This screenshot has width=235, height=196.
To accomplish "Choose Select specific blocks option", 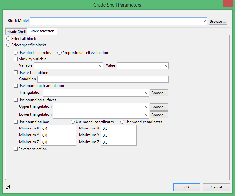I will coord(8,45).
